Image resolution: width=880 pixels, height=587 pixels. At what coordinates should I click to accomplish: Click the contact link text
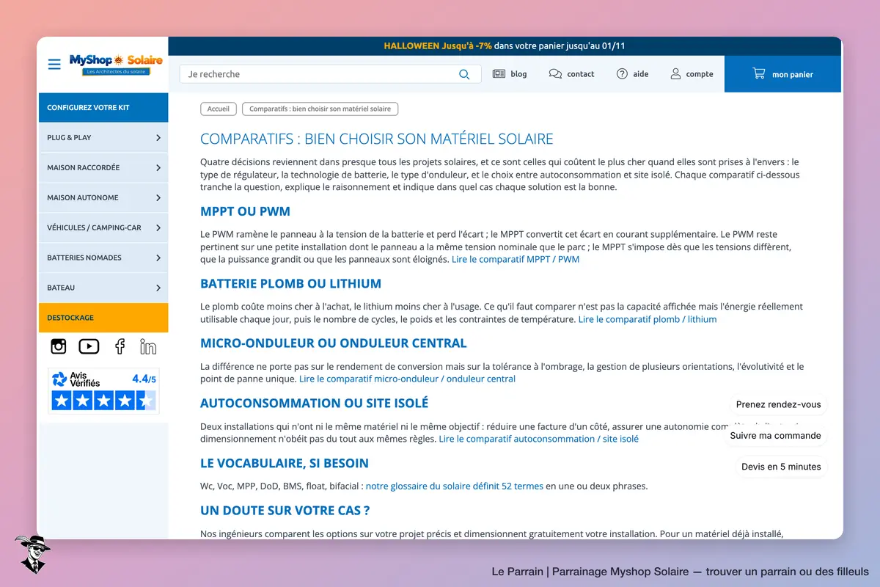tap(581, 74)
